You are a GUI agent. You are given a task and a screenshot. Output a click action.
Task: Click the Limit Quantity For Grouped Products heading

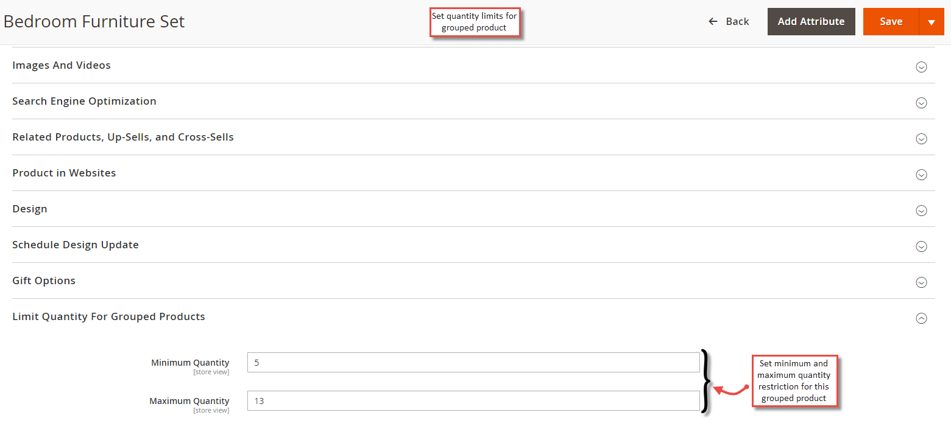click(108, 316)
